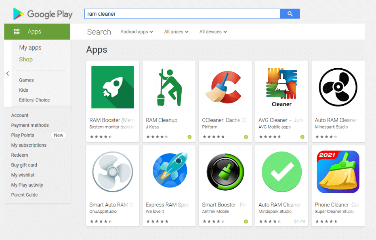The width and height of the screenshot is (376, 240).
Task: Click Express RAM Speed star rating
Action: click(x=158, y=221)
